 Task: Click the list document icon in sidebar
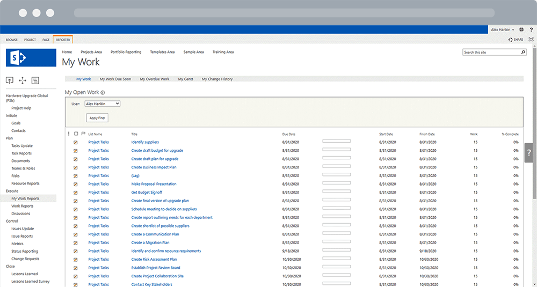click(x=35, y=80)
